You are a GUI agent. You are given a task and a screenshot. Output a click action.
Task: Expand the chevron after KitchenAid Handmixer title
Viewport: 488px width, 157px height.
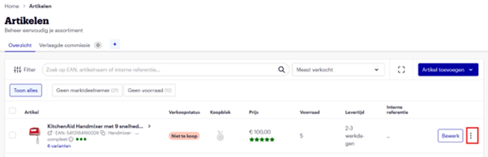[150, 126]
